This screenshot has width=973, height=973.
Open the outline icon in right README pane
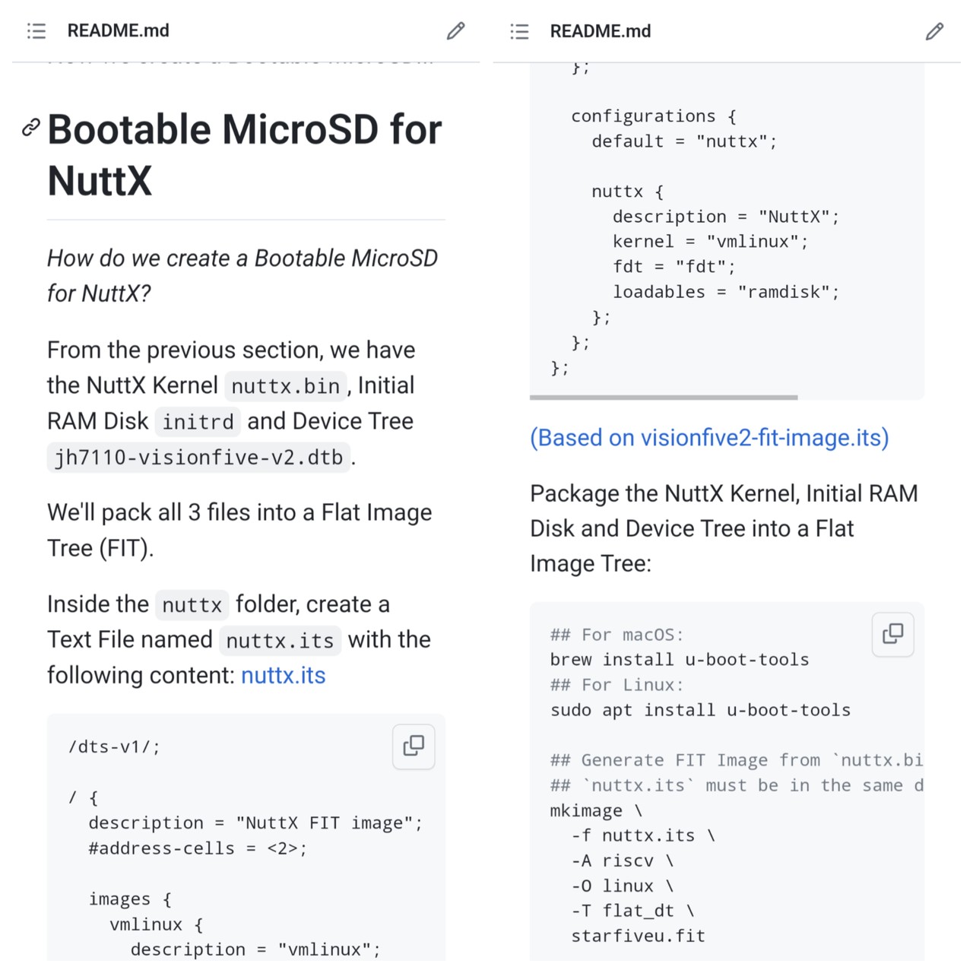click(x=519, y=31)
